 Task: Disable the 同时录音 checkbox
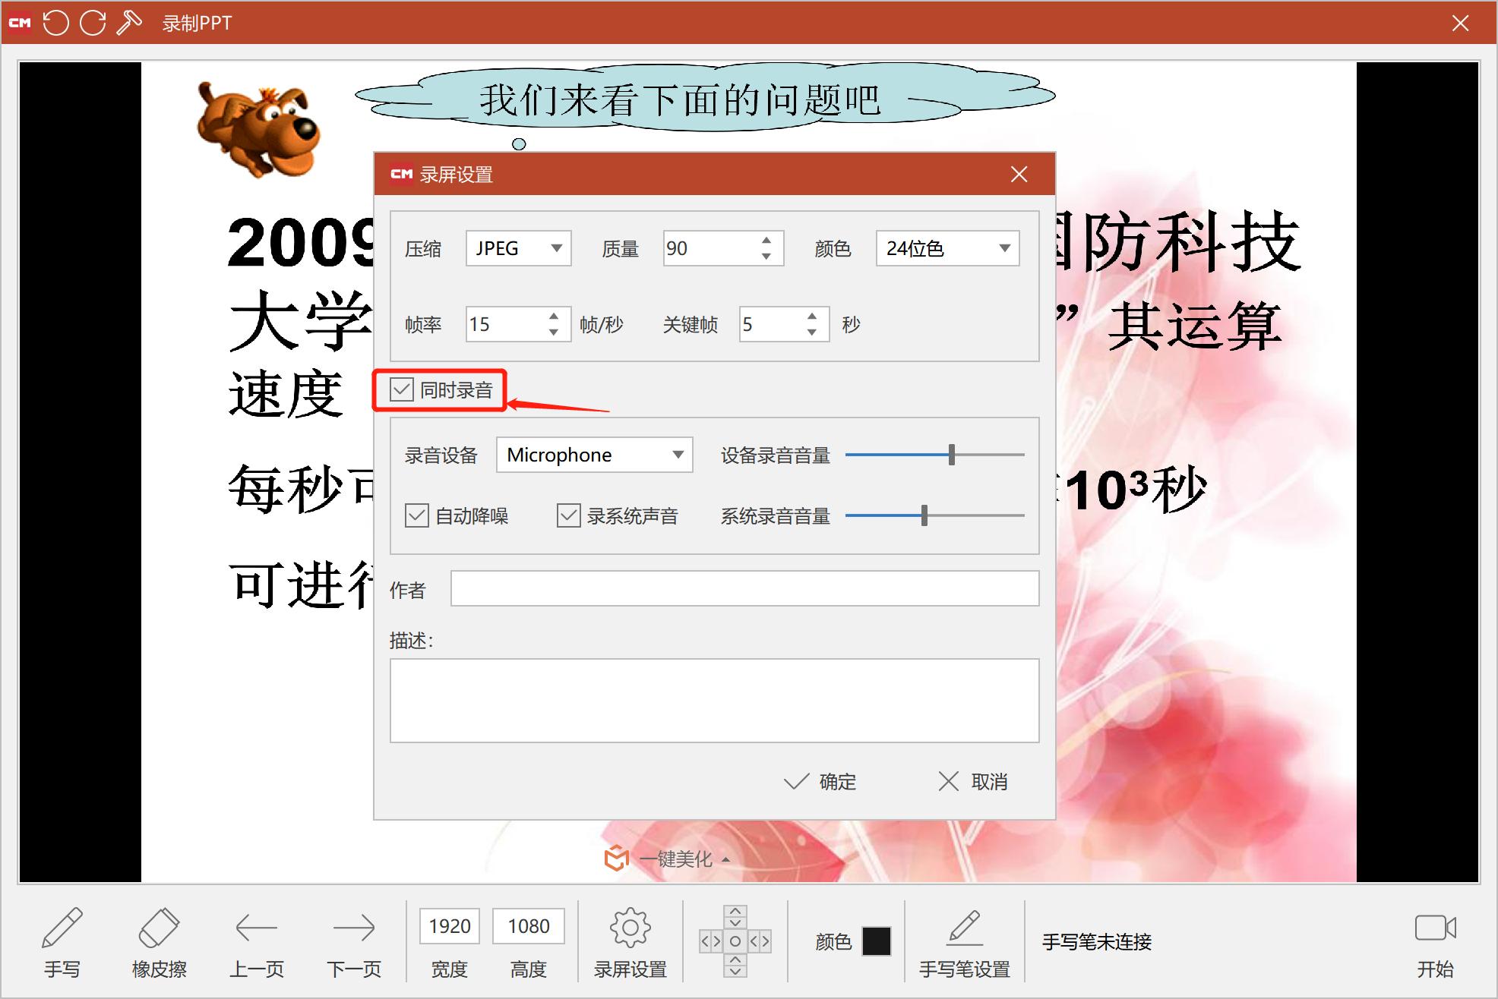click(x=400, y=390)
